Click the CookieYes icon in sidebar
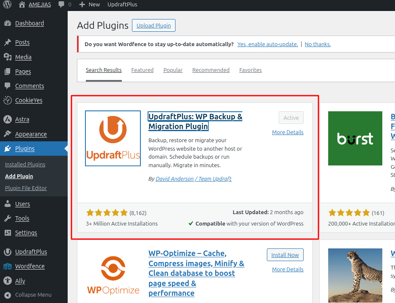Viewport: 395px width, 303px height. (8, 101)
